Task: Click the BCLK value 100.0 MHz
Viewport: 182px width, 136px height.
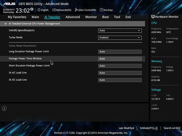Action: [156, 42]
